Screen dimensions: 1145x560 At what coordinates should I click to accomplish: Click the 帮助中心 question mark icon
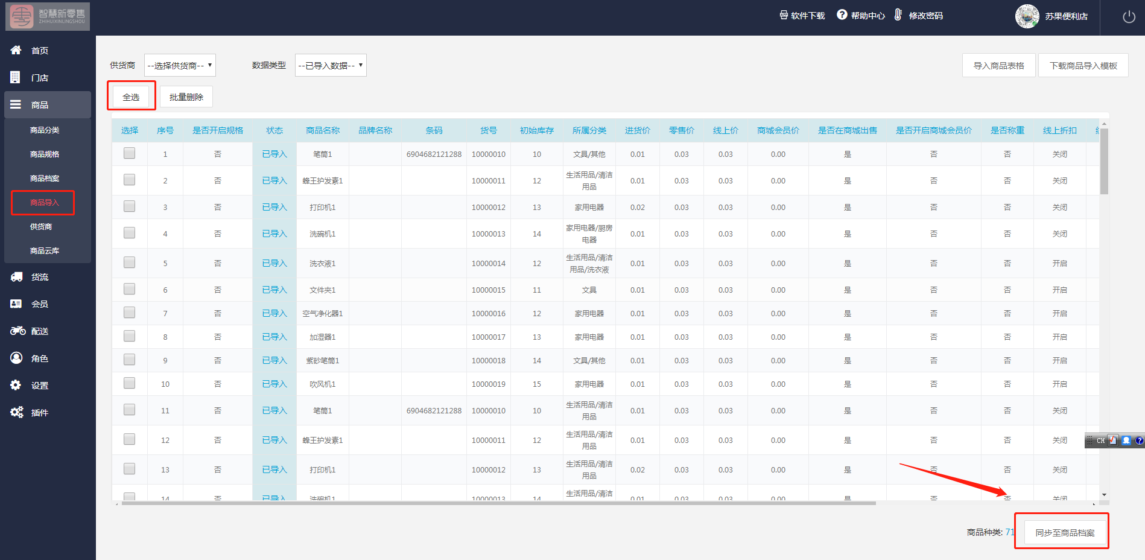(x=842, y=14)
